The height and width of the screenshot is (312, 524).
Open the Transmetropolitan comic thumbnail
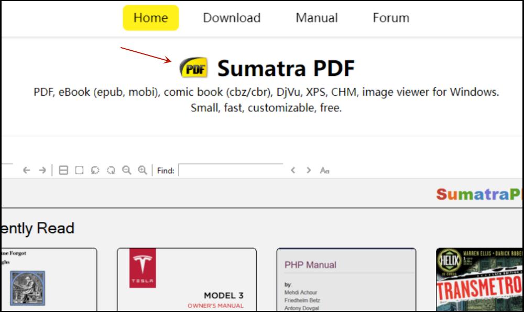479,280
